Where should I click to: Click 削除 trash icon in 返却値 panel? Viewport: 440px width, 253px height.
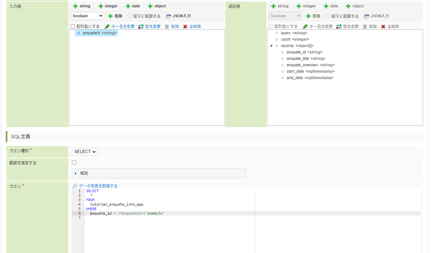tap(365, 27)
